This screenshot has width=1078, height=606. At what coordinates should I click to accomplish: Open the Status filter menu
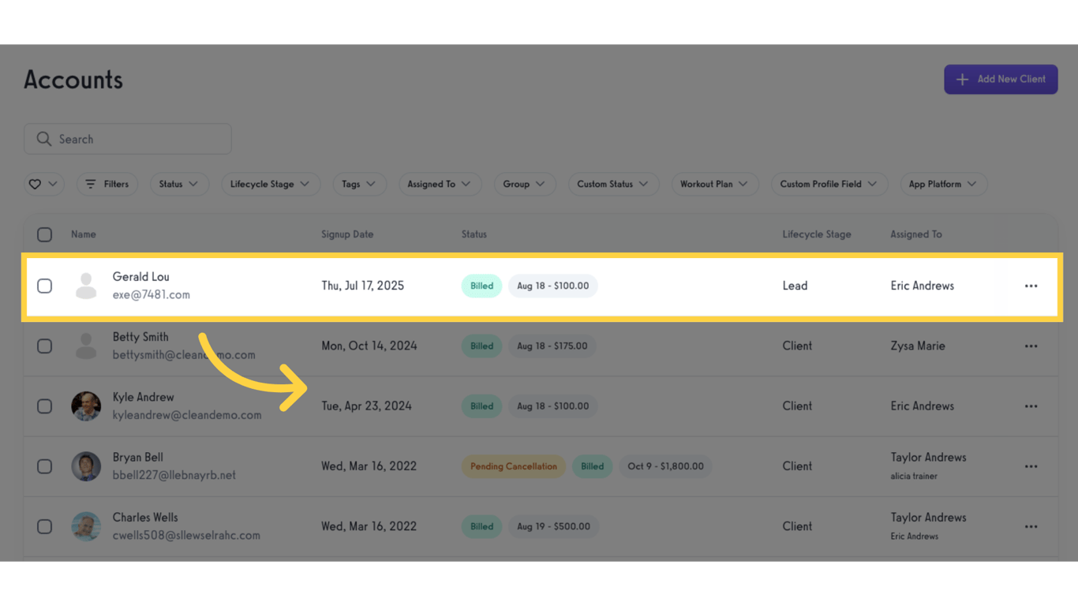pos(179,184)
